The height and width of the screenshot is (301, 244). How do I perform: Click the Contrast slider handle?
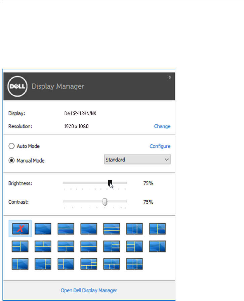[105, 202]
